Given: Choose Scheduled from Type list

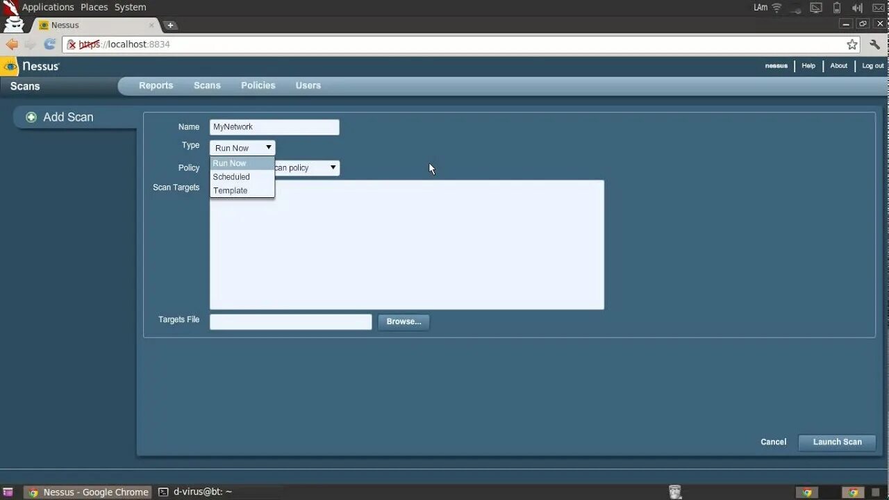Looking at the screenshot, I should point(242,177).
